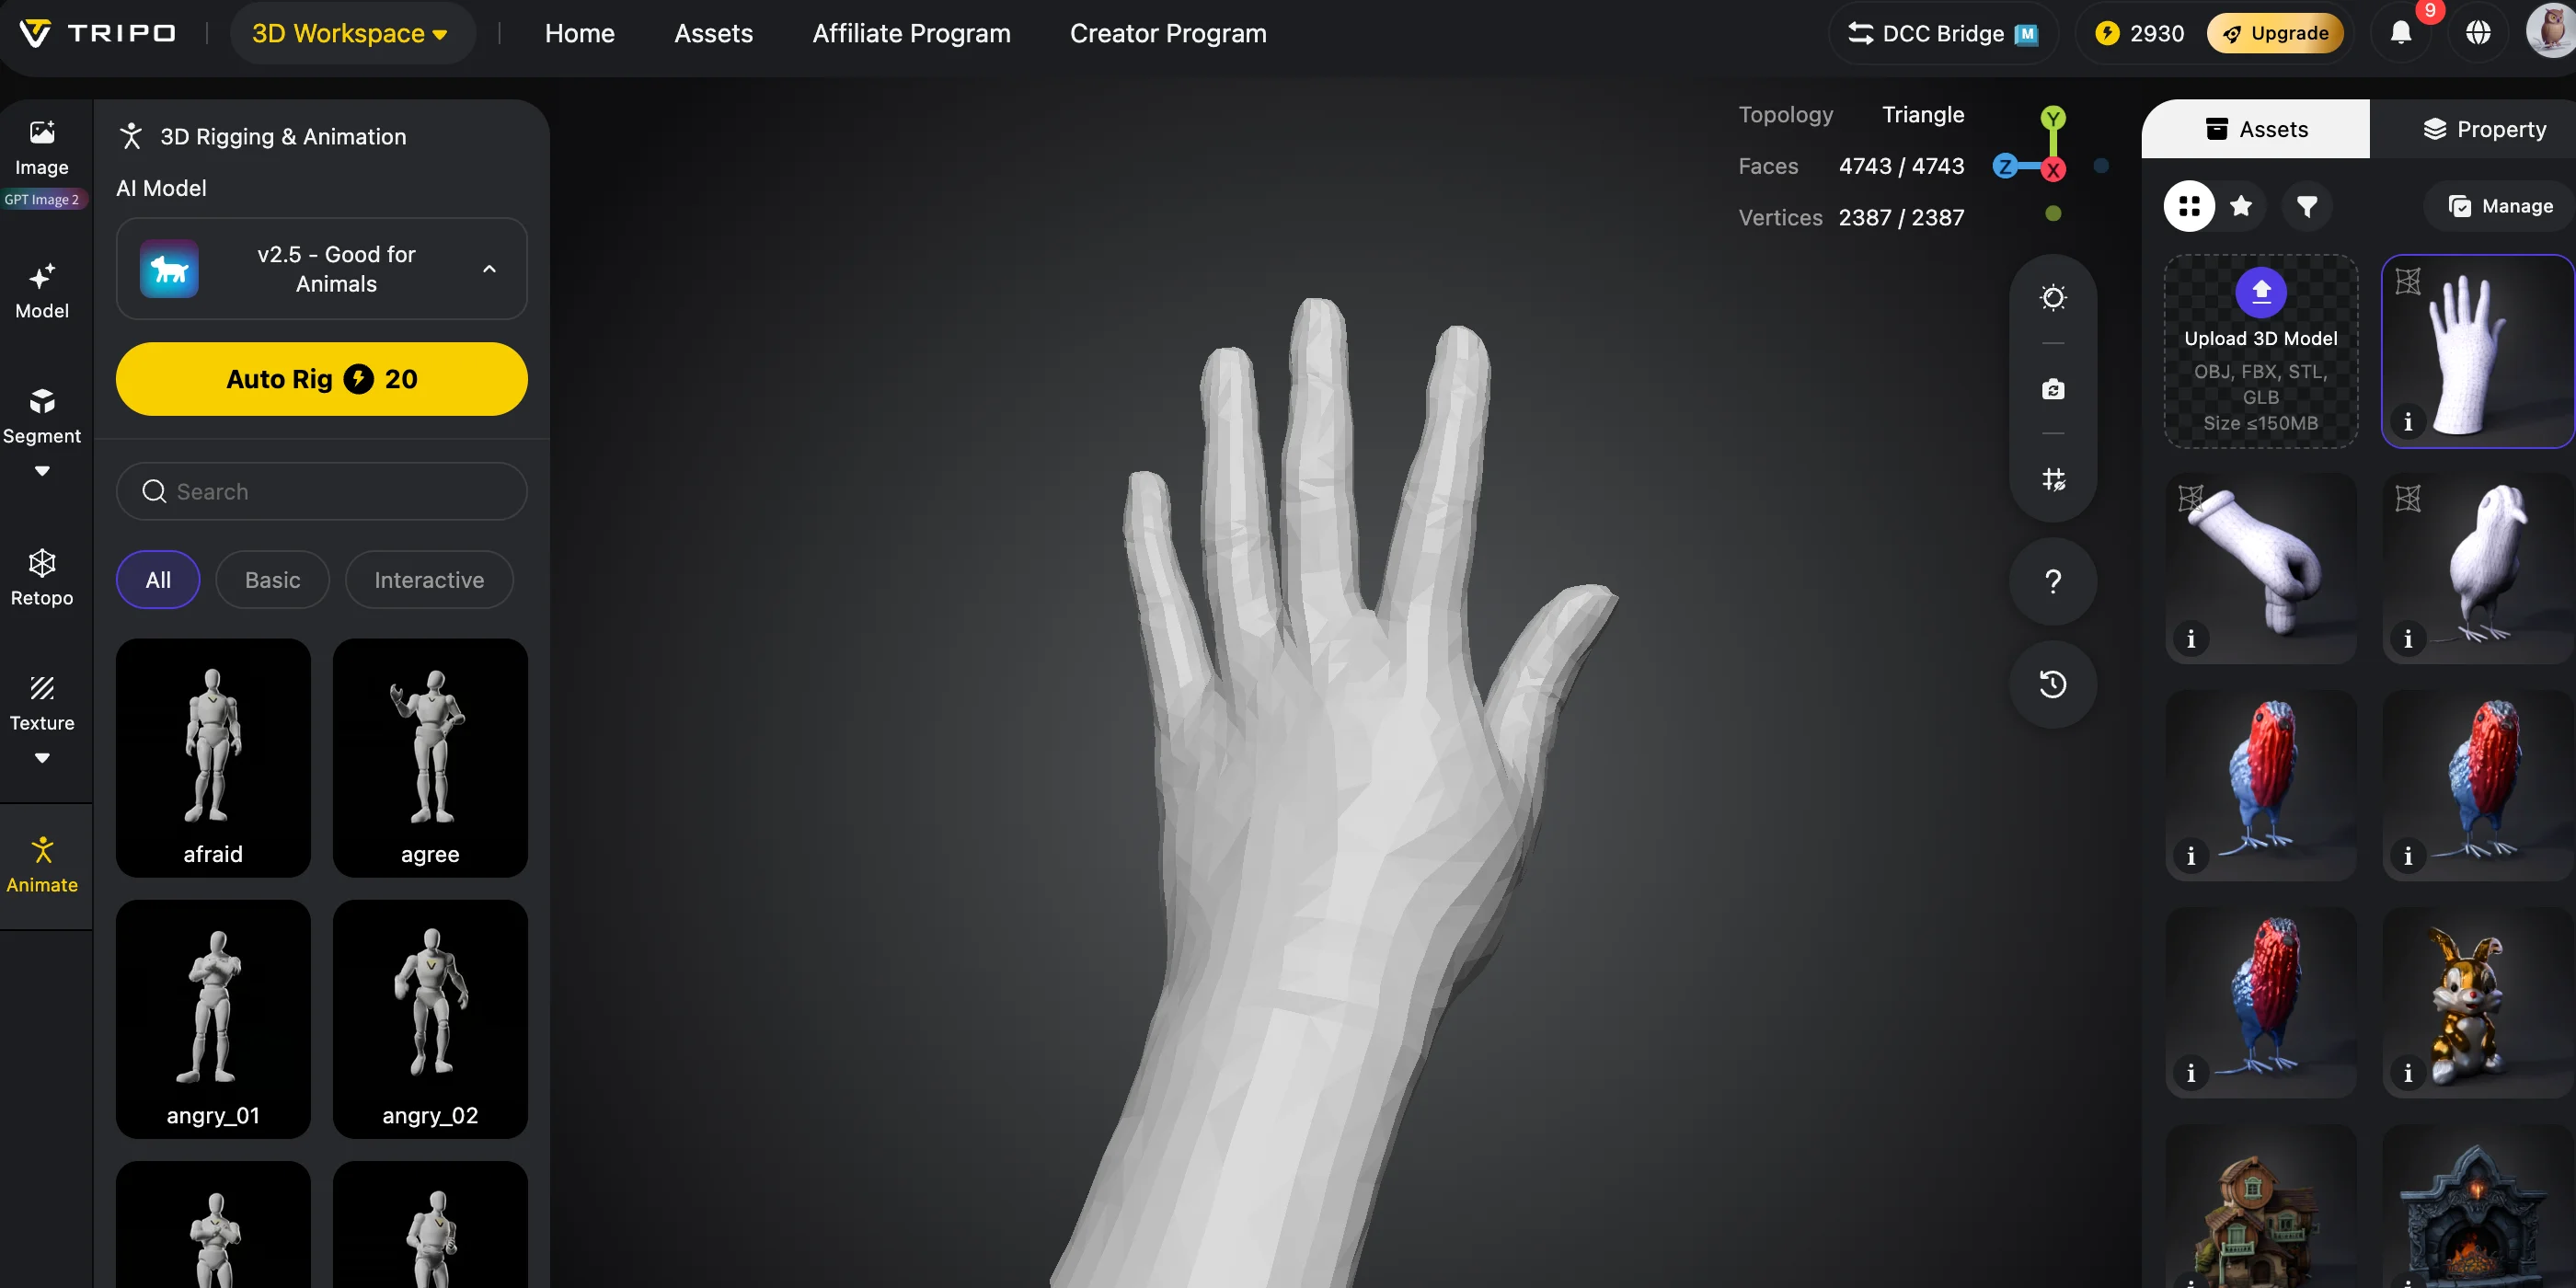
Task: Expand the Segment submenu arrow
Action: (41, 470)
